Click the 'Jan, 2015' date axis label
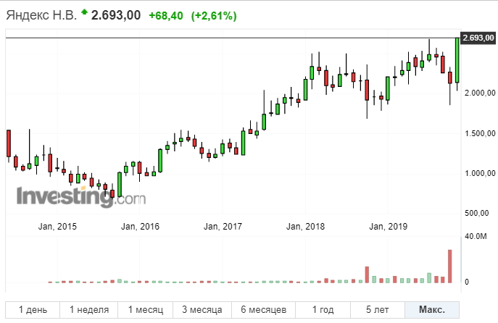This screenshot has height=323, width=498. coord(57,227)
